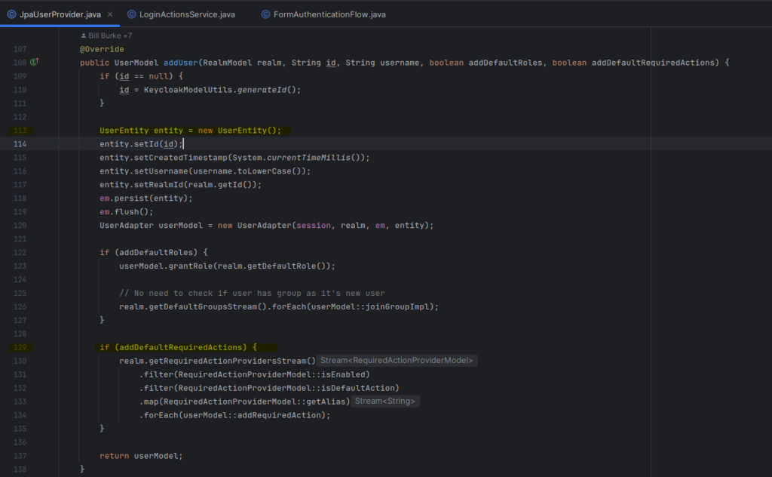Click line number 129 in the gutter
The image size is (772, 477).
(x=19, y=348)
